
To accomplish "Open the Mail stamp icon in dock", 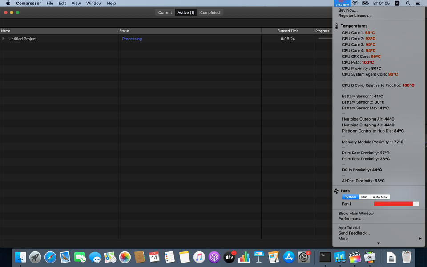I will [x=65, y=257].
